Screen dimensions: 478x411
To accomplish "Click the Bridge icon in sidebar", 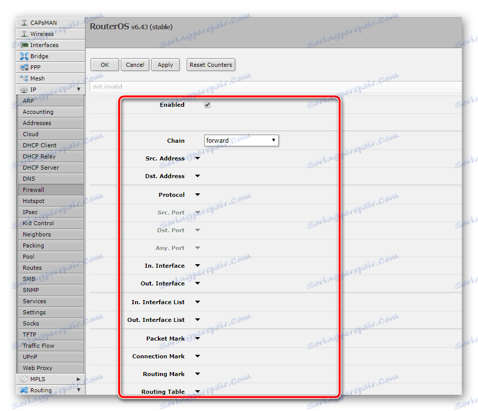I will pyautogui.click(x=24, y=56).
